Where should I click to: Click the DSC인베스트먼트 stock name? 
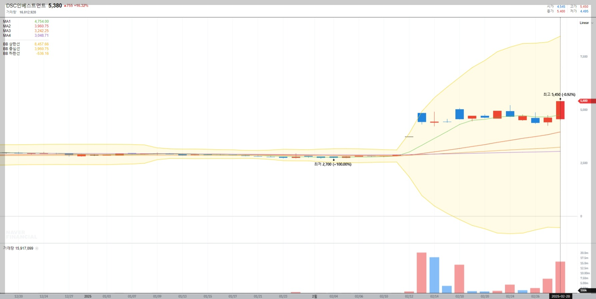click(x=26, y=6)
